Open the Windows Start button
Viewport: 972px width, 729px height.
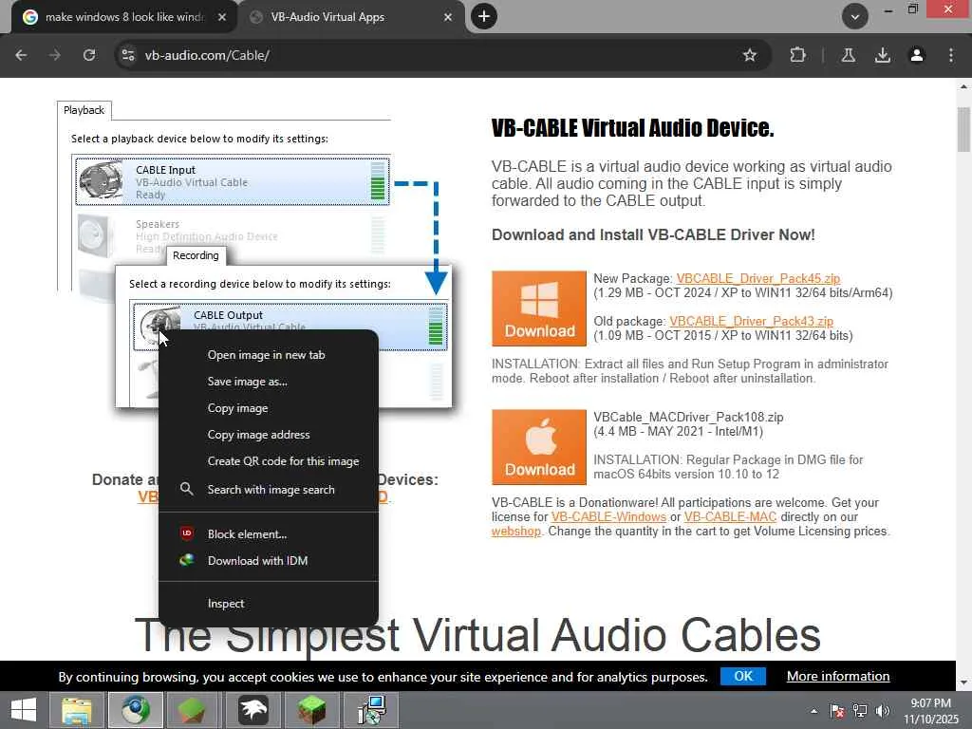tap(24, 710)
